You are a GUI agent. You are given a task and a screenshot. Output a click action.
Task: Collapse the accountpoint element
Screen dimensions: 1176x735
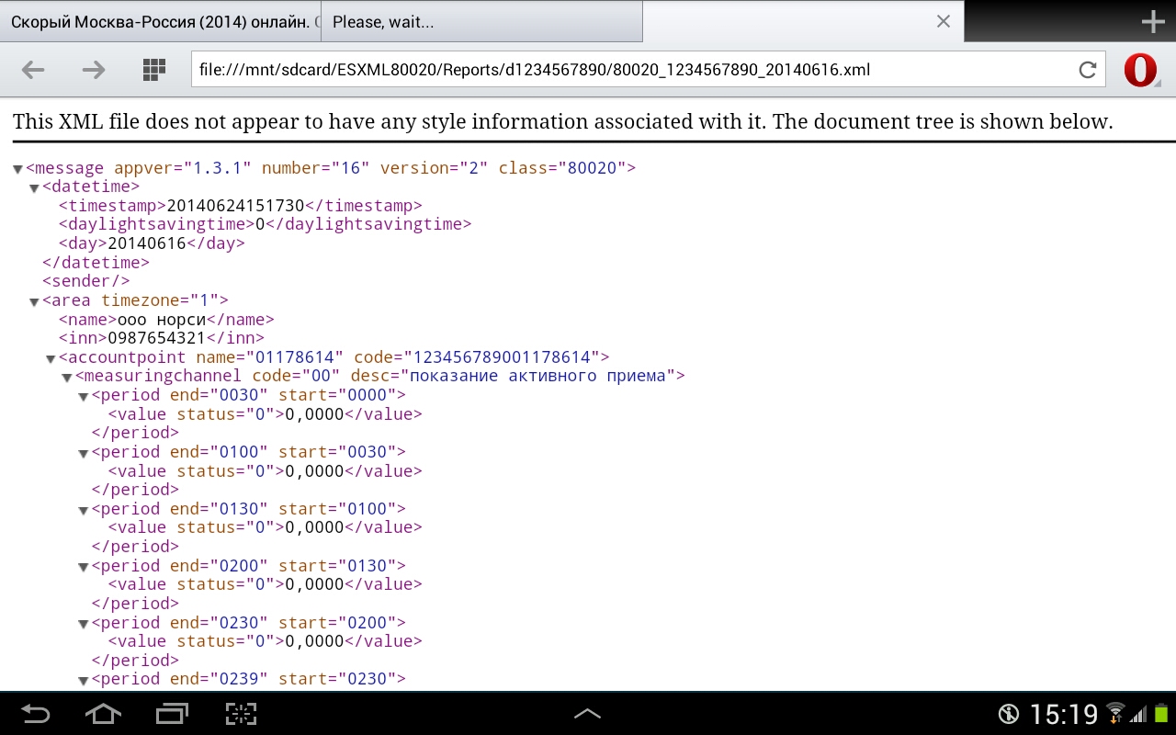pos(50,358)
